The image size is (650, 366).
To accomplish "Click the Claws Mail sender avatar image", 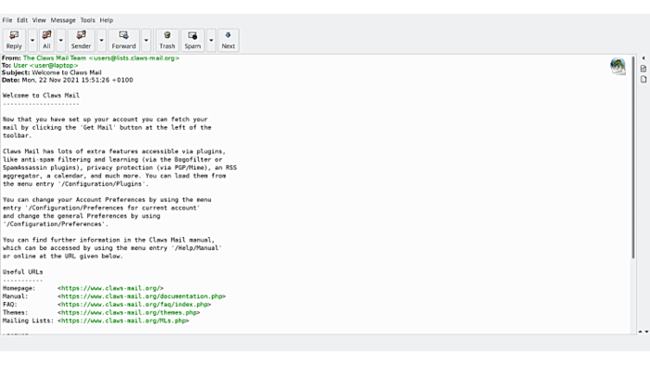I will [617, 66].
